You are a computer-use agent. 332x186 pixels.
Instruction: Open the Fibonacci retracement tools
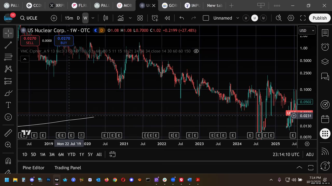point(8,57)
